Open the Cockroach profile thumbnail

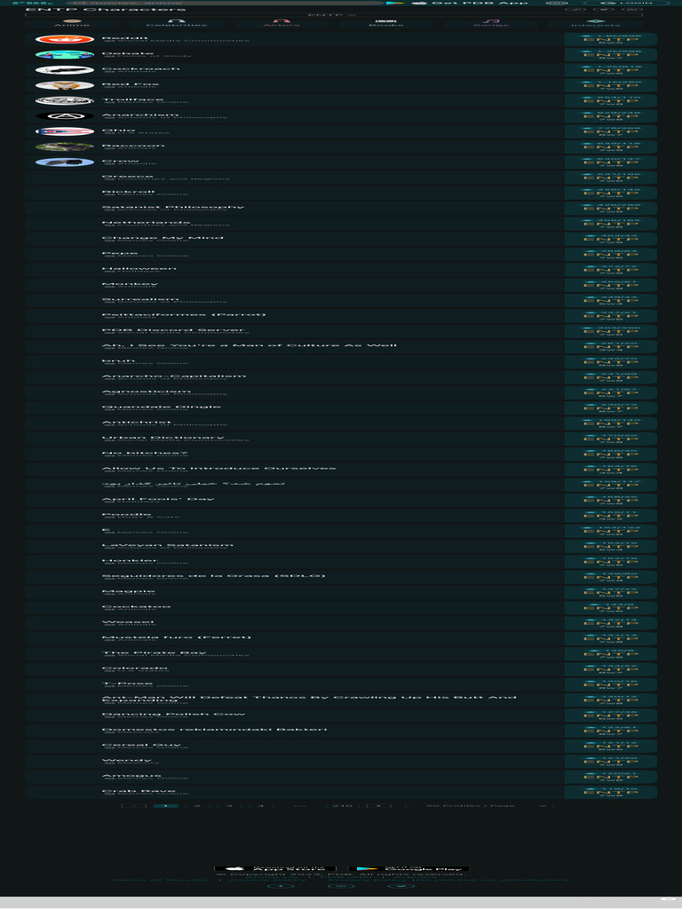pos(64,70)
